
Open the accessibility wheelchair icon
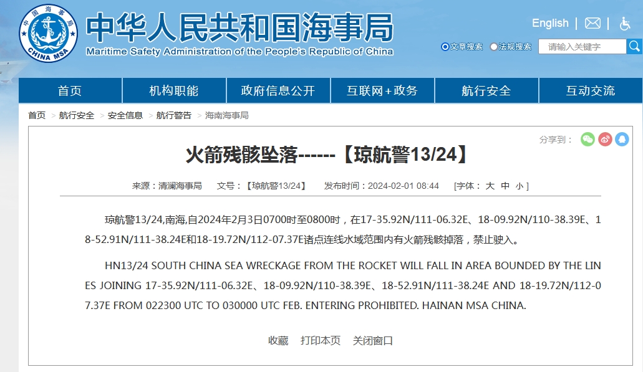[624, 23]
